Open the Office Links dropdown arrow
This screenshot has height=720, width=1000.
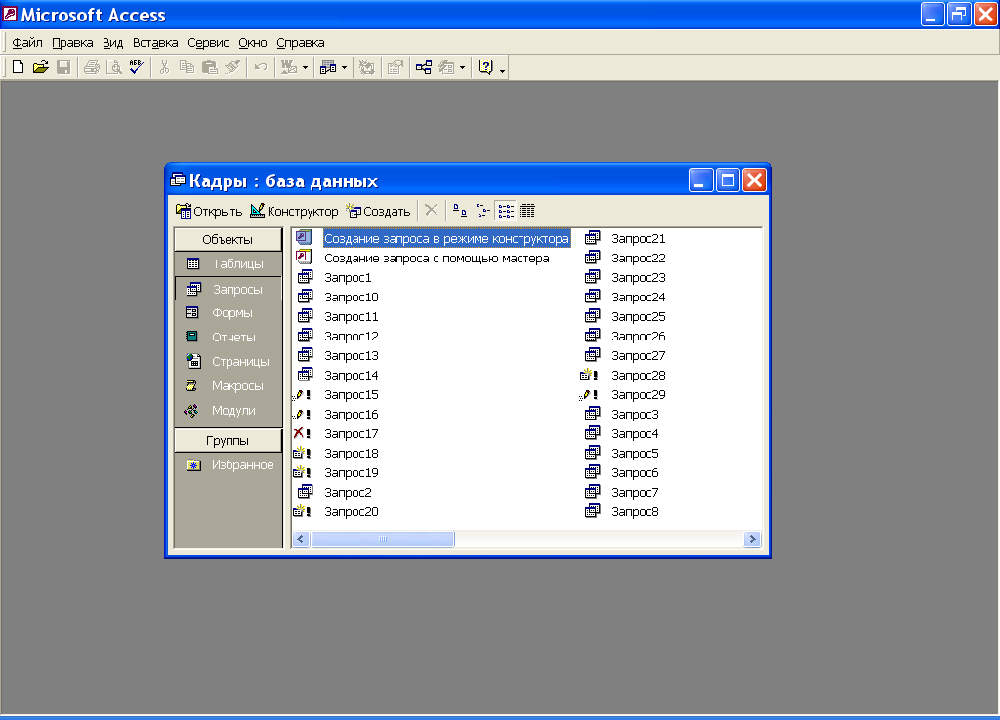pyautogui.click(x=305, y=67)
